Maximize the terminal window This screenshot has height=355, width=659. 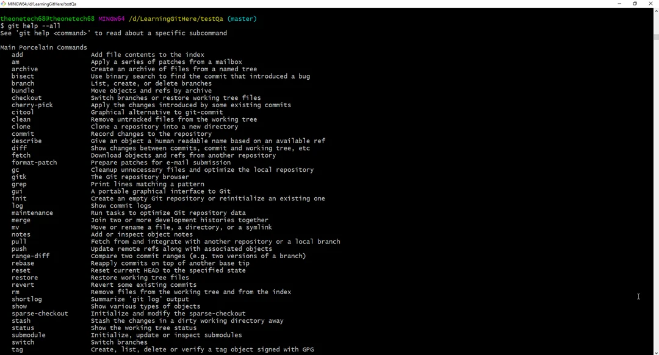(x=634, y=4)
